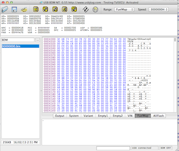Click the SR = 00002700 register value

[65, 28]
